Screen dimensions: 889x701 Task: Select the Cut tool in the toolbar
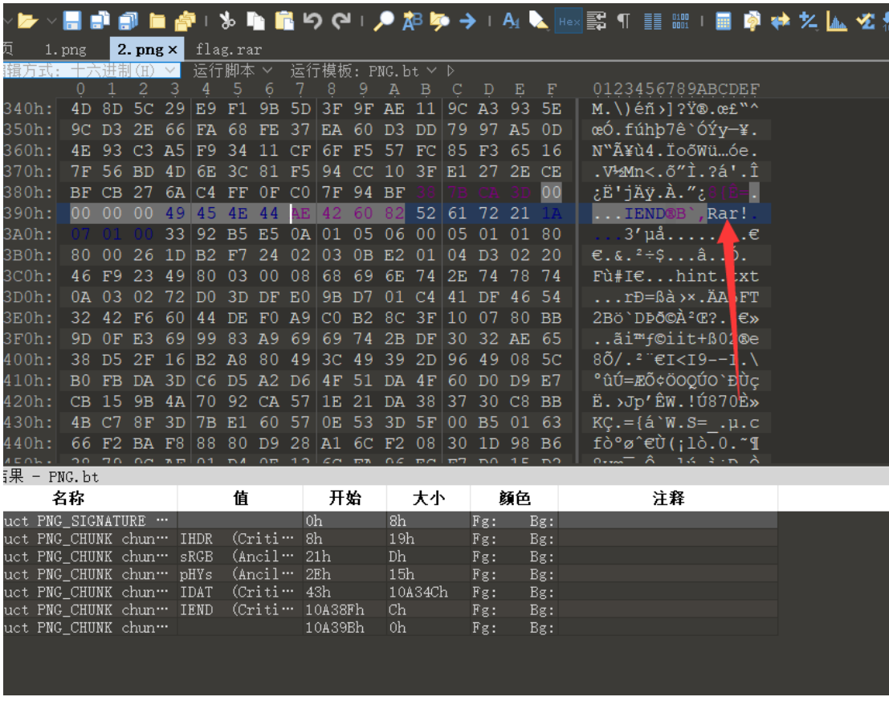click(x=227, y=22)
